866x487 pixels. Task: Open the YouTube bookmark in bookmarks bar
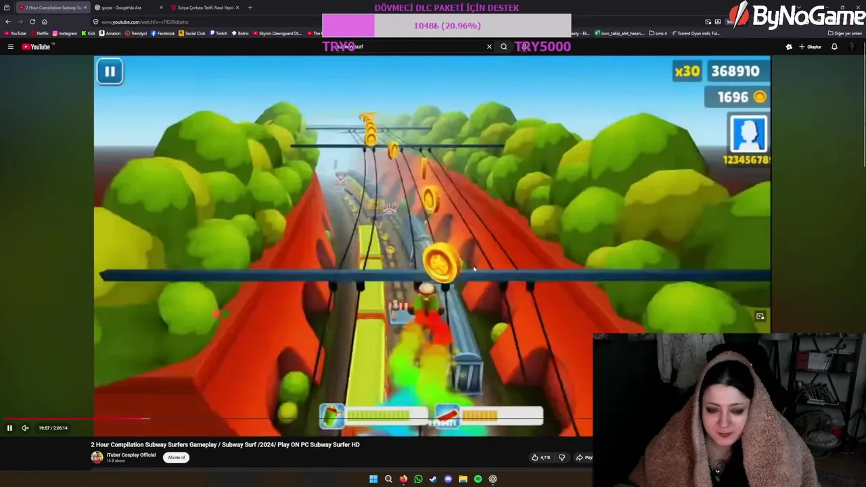(x=15, y=33)
